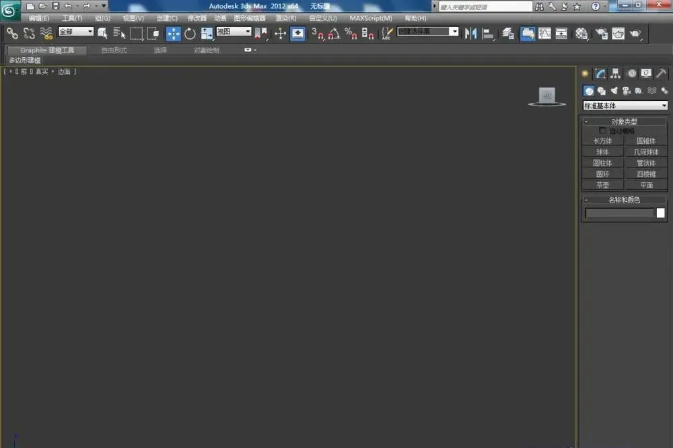Image resolution: width=673 pixels, height=448 pixels.
Task: Click Render Production teapot icon
Action: [x=635, y=34]
